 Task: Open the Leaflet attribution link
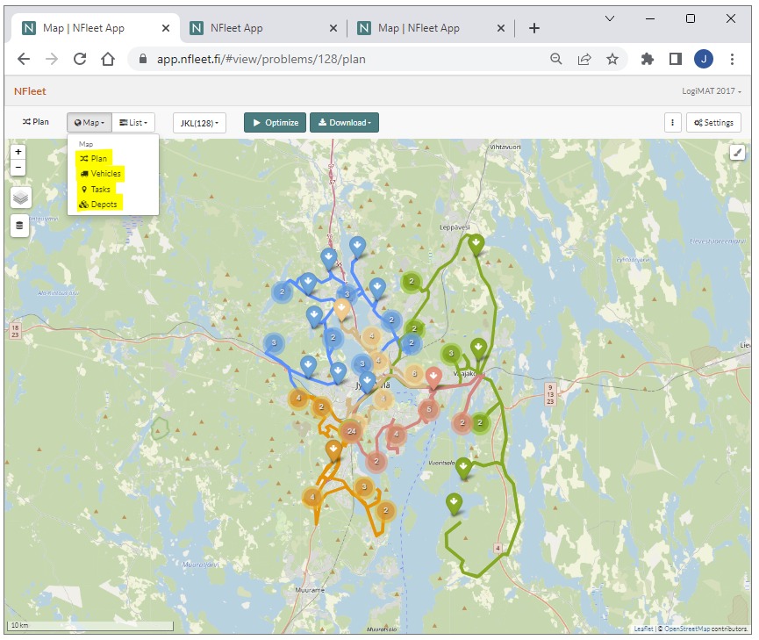pyautogui.click(x=643, y=629)
